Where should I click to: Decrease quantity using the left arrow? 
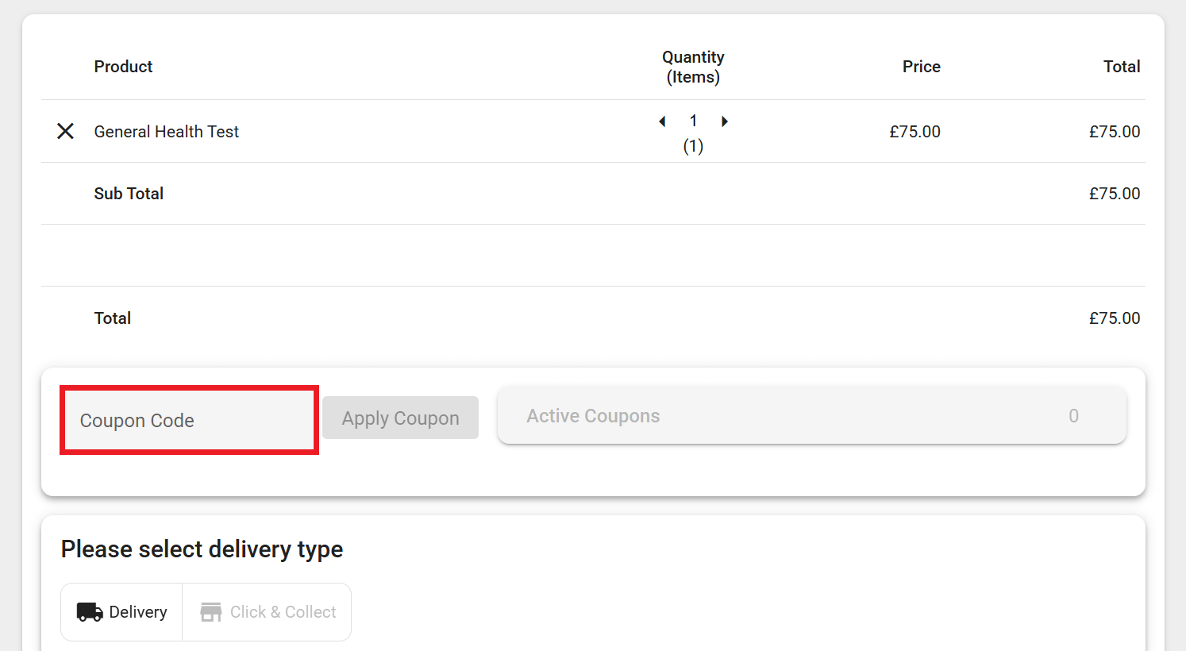pyautogui.click(x=662, y=121)
